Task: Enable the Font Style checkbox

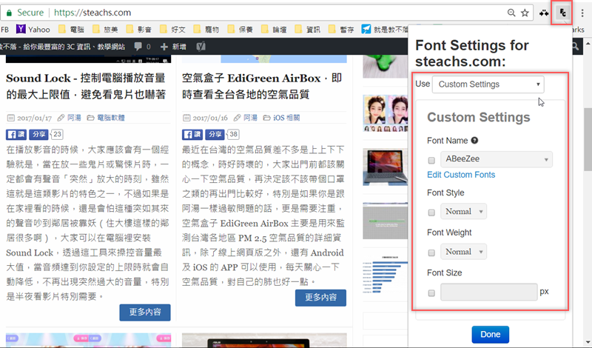Action: point(431,213)
